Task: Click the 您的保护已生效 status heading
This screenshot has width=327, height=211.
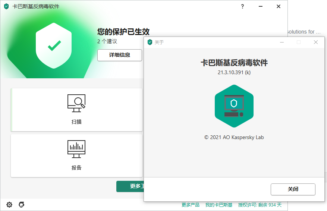Action: click(x=123, y=32)
